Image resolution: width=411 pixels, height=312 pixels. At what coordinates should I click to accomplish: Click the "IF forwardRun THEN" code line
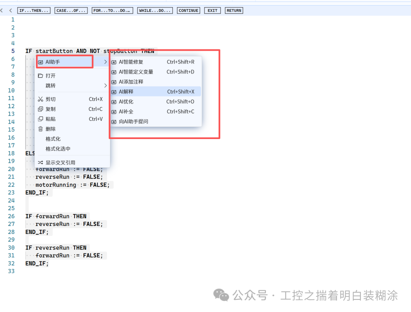[56, 216]
